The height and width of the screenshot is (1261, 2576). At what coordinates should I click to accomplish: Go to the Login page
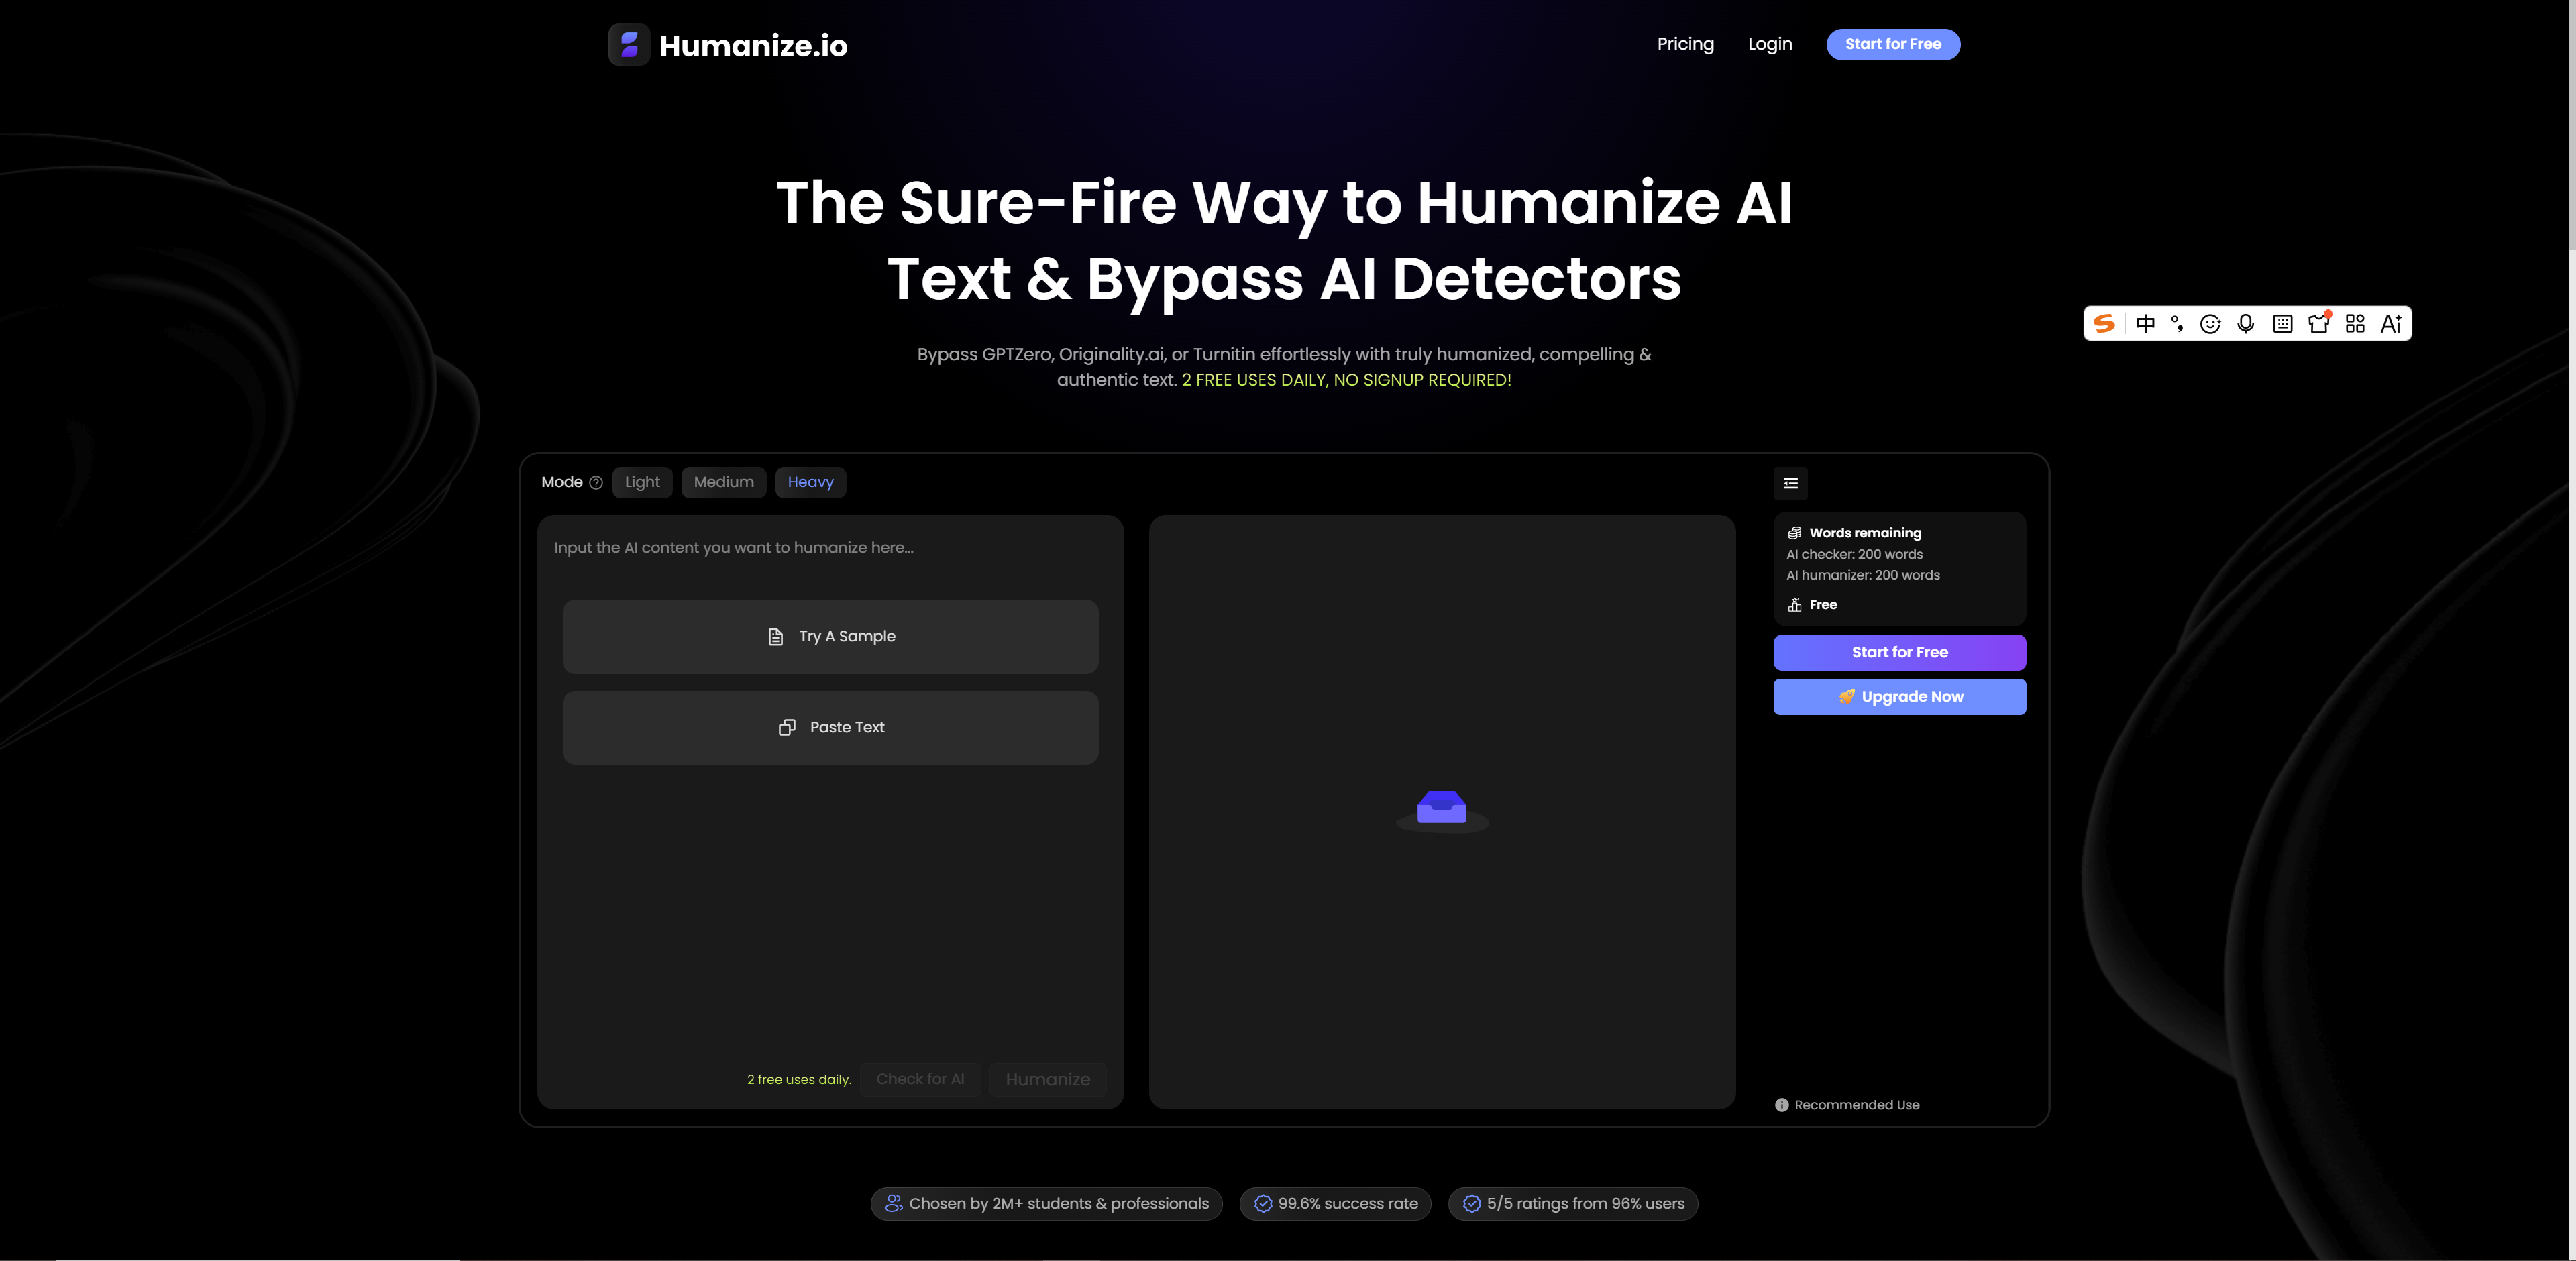click(x=1770, y=43)
